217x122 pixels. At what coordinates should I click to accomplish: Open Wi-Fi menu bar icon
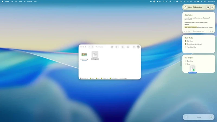184,1
